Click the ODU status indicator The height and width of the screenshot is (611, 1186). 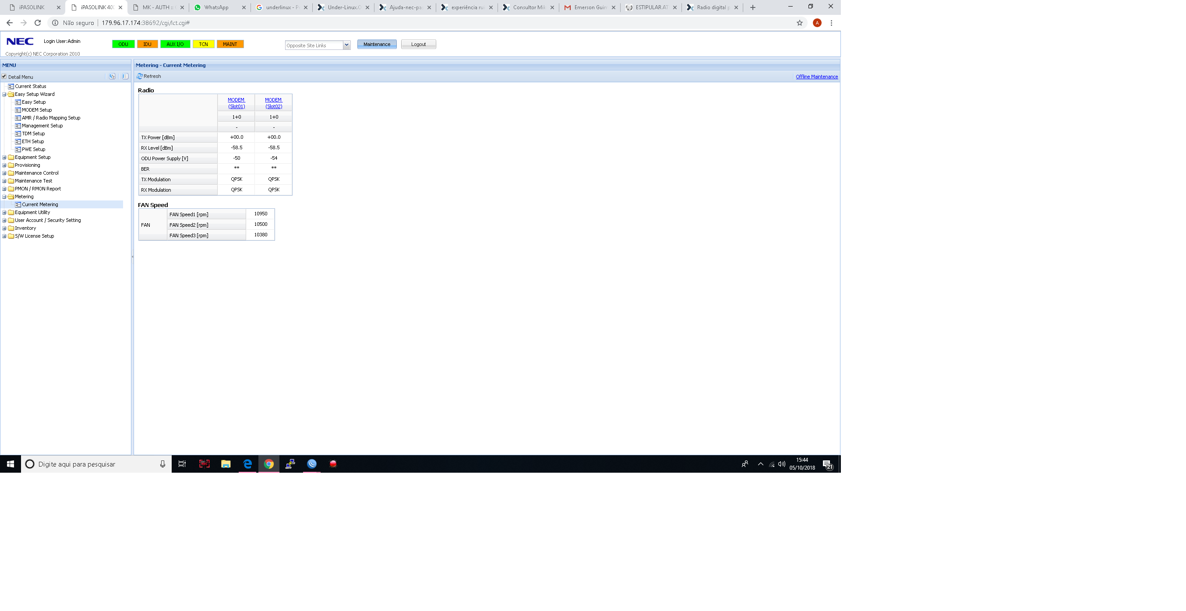(123, 44)
